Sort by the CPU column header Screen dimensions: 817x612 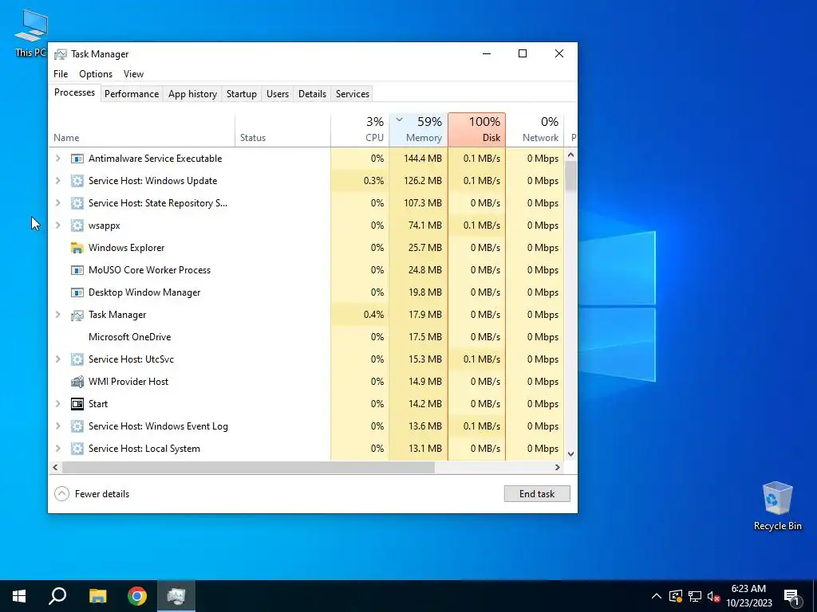click(360, 130)
